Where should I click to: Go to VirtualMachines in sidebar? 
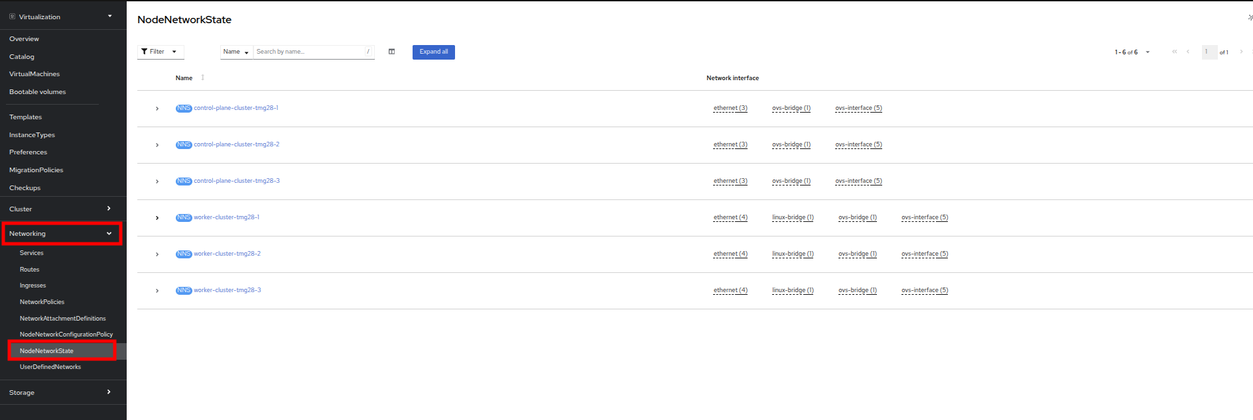[x=34, y=74]
